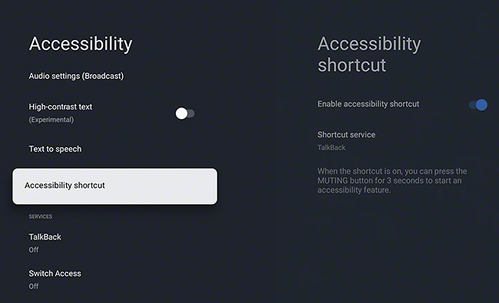Open the TalkBack service settings
Image resolution: width=499 pixels, height=303 pixels.
45,243
